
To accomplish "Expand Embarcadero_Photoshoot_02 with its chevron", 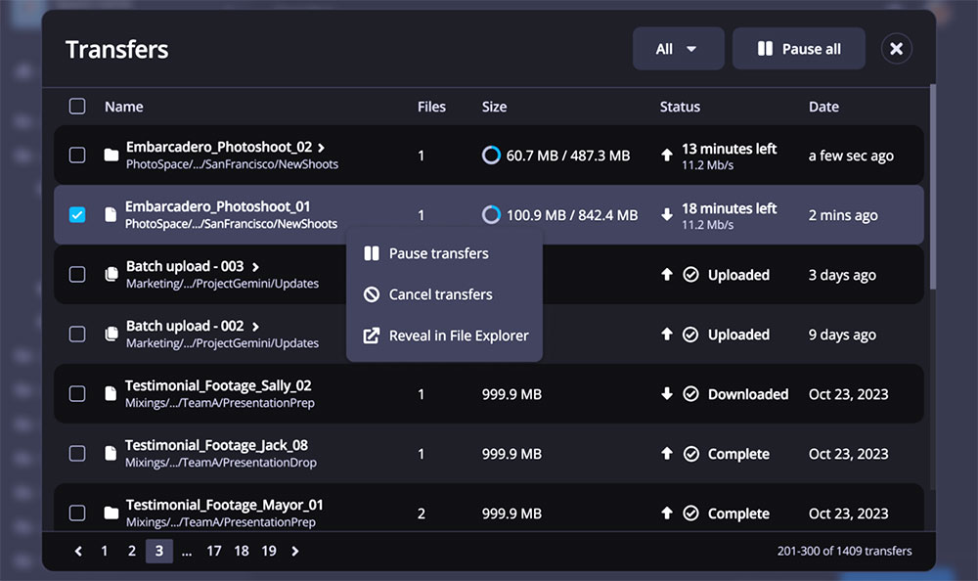I will (x=322, y=148).
